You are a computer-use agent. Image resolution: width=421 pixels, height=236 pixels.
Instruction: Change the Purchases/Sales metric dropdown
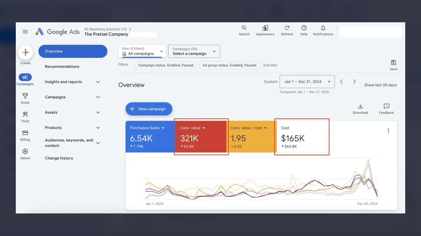point(147,128)
